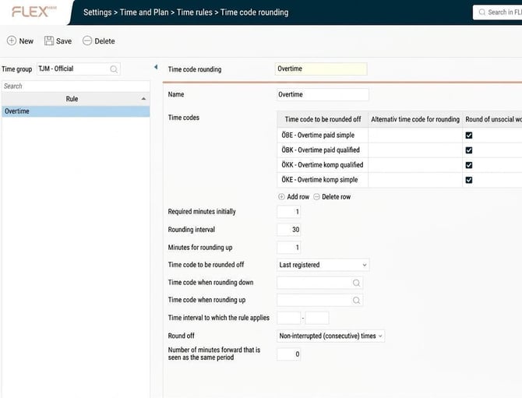The height and width of the screenshot is (398, 522).
Task: Click alternativ time code cell in ÖKK row
Action: pyautogui.click(x=415, y=165)
